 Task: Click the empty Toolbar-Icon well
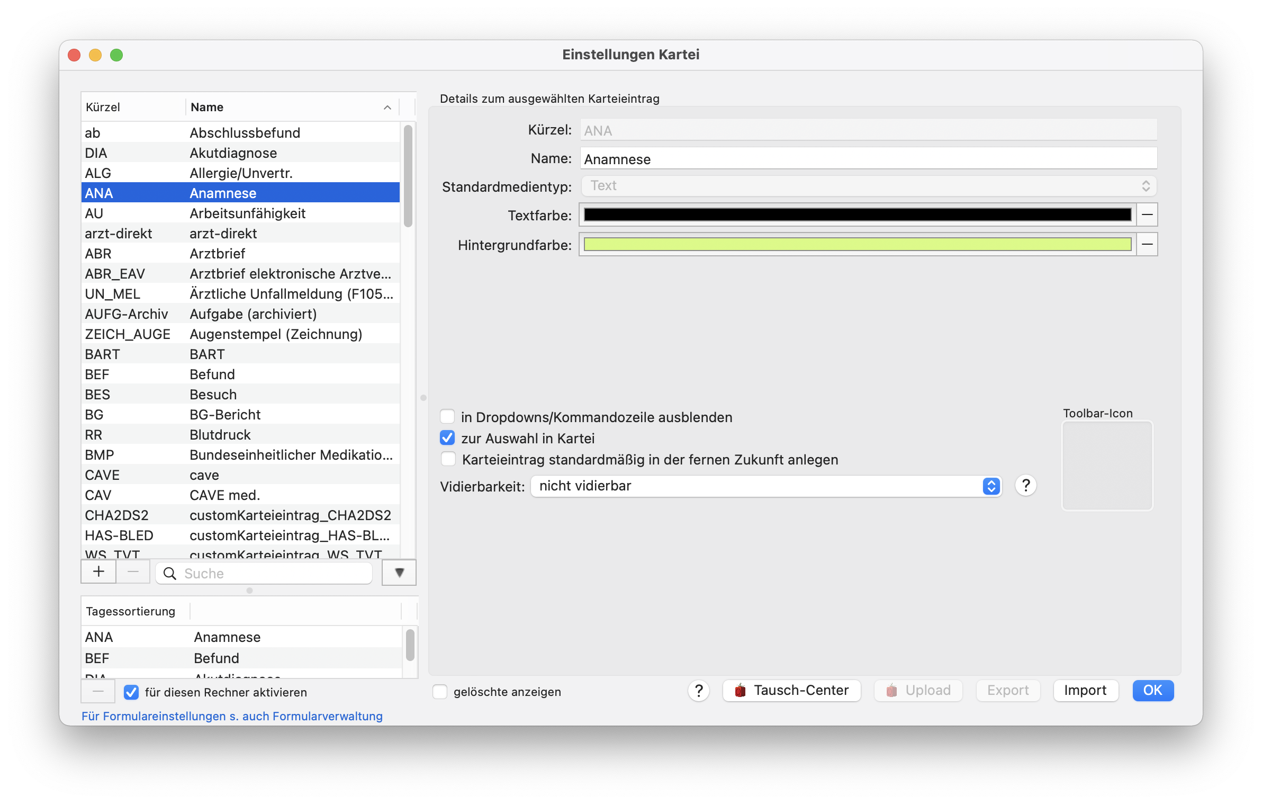pos(1107,466)
